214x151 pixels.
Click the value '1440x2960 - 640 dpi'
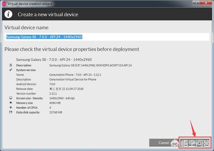click(x=62, y=98)
